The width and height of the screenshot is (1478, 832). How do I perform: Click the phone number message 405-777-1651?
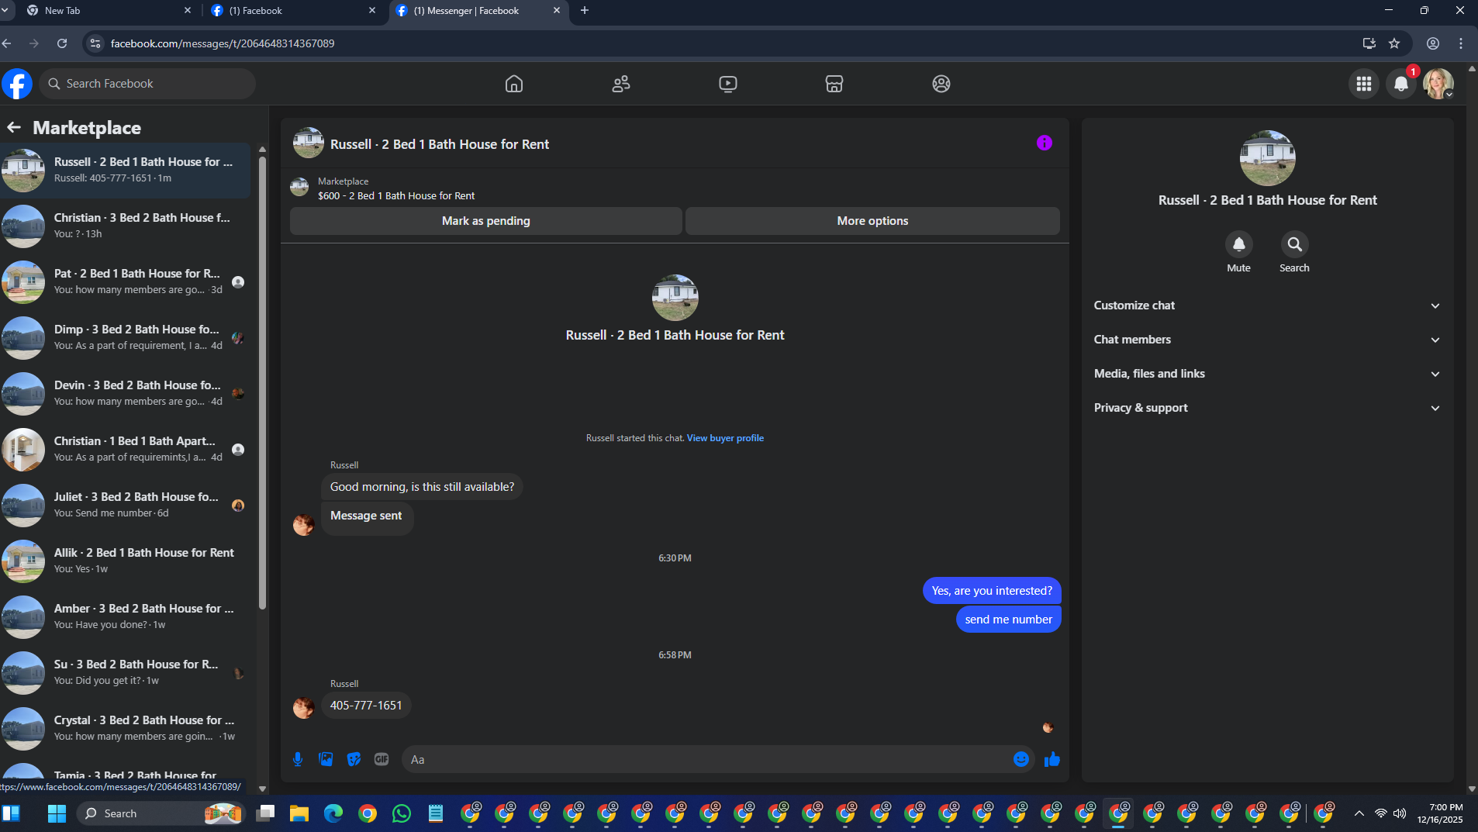coord(366,706)
